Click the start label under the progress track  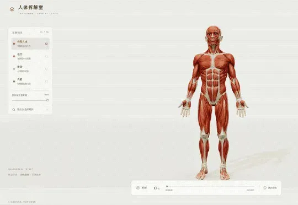pyautogui.click(x=169, y=190)
